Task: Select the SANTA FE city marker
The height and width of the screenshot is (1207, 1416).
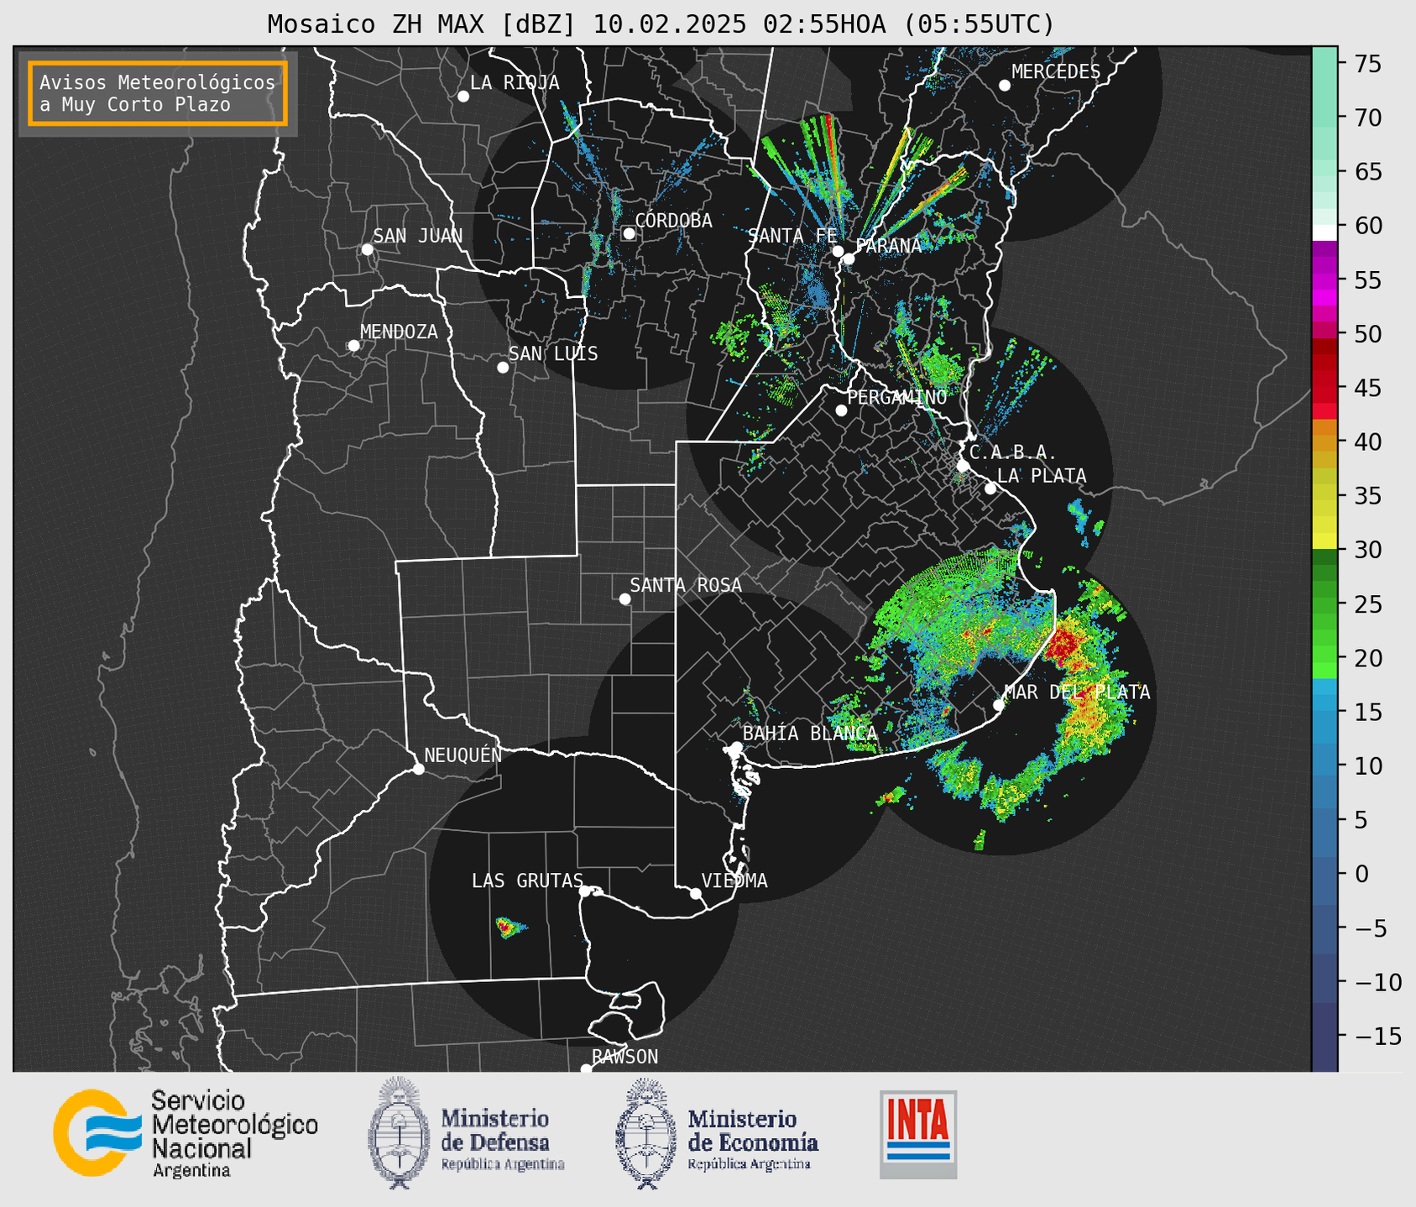Action: (x=838, y=251)
